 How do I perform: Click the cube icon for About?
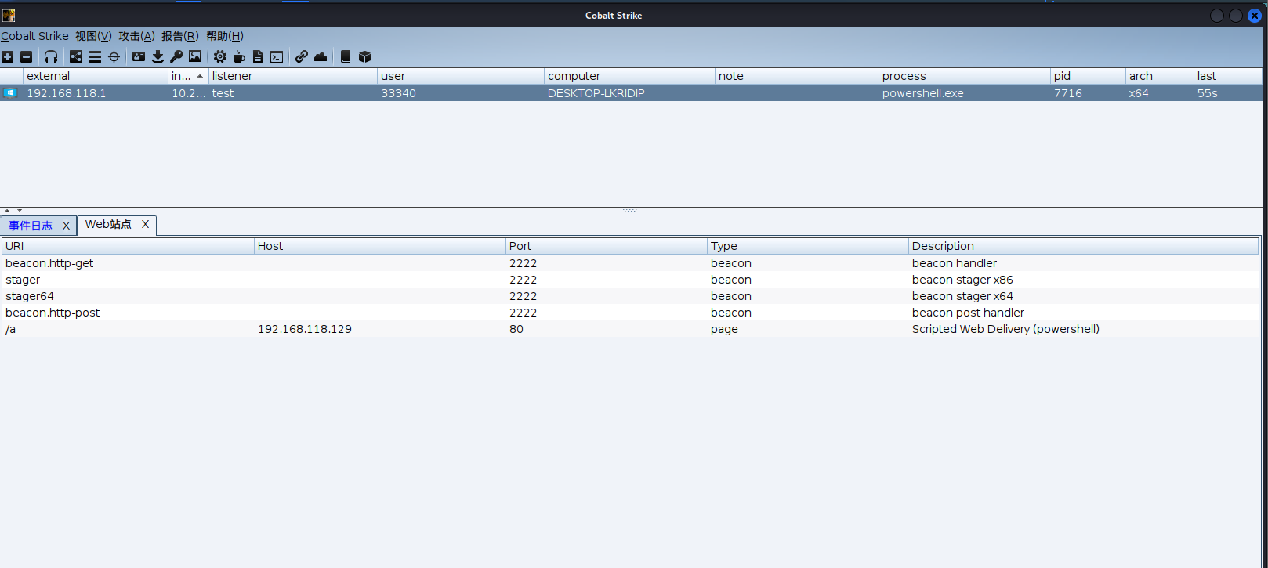(x=364, y=56)
